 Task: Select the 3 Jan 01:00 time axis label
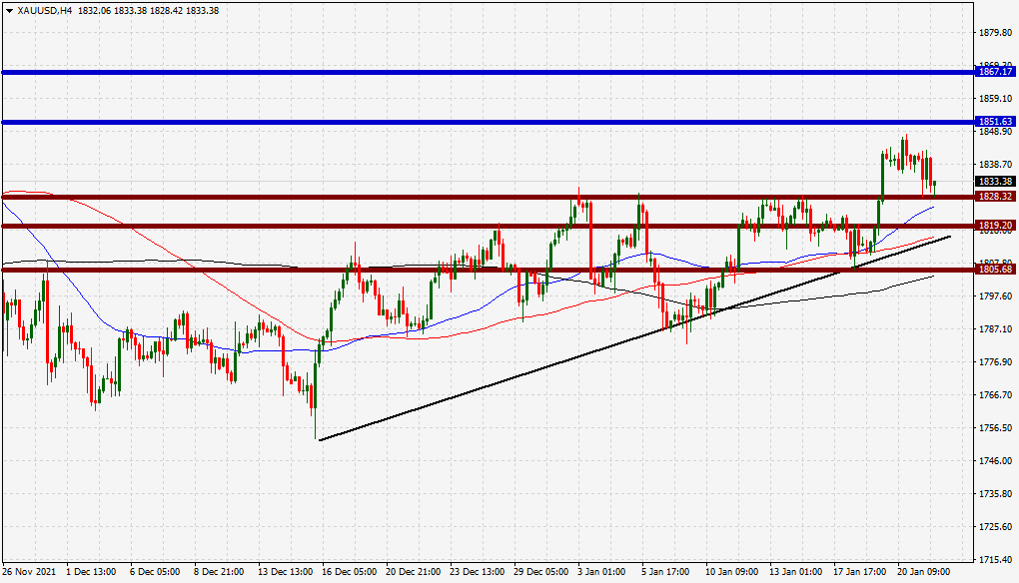pos(602,572)
